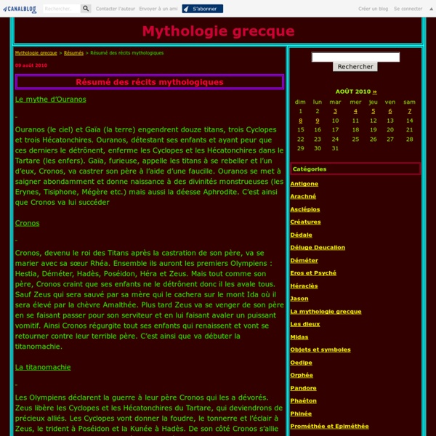This screenshot has width=436, height=436.
Task: Click the S'abonner button
Action: pos(203,9)
